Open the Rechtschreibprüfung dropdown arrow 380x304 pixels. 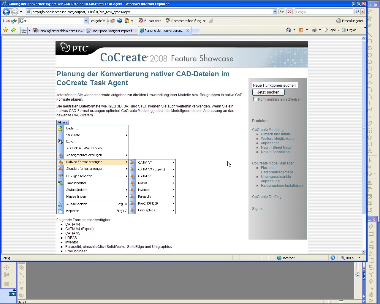(204, 21)
